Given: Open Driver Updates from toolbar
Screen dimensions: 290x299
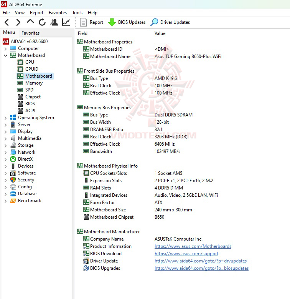Looking at the screenshot, I should click(170, 22).
